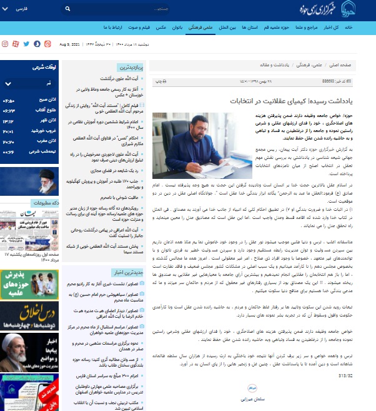Open رویکردهای ده گانه رسانه حوزه link
Image resolution: width=376 pixels, height=411 pixels.
pyautogui.click(x=104, y=213)
